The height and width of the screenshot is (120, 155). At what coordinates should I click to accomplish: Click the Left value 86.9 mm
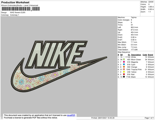click(134, 27)
